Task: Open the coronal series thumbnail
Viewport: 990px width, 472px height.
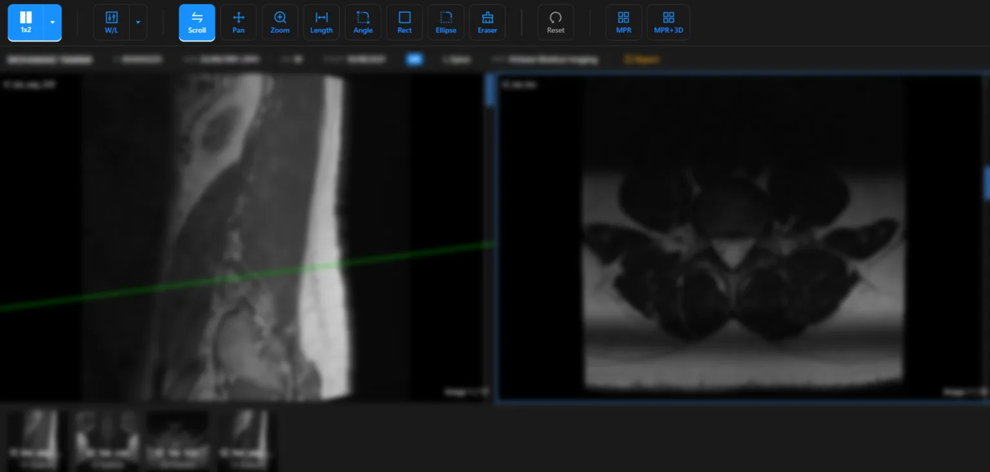Action: click(x=106, y=441)
